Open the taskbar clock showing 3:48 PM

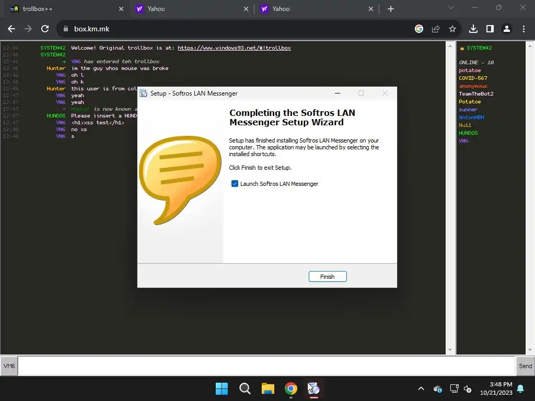pyautogui.click(x=496, y=388)
